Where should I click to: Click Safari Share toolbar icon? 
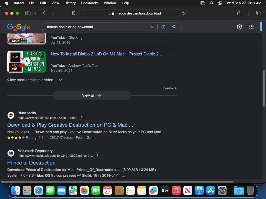239,13
